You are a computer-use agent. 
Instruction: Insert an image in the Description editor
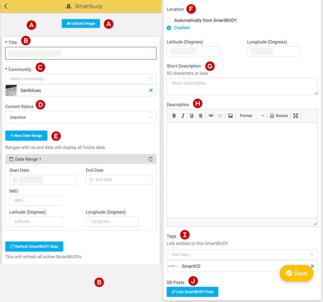pos(230,116)
